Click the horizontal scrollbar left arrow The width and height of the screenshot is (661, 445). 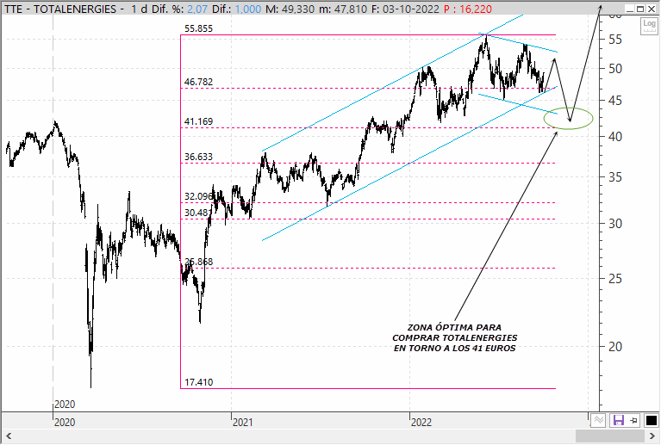[9, 436]
